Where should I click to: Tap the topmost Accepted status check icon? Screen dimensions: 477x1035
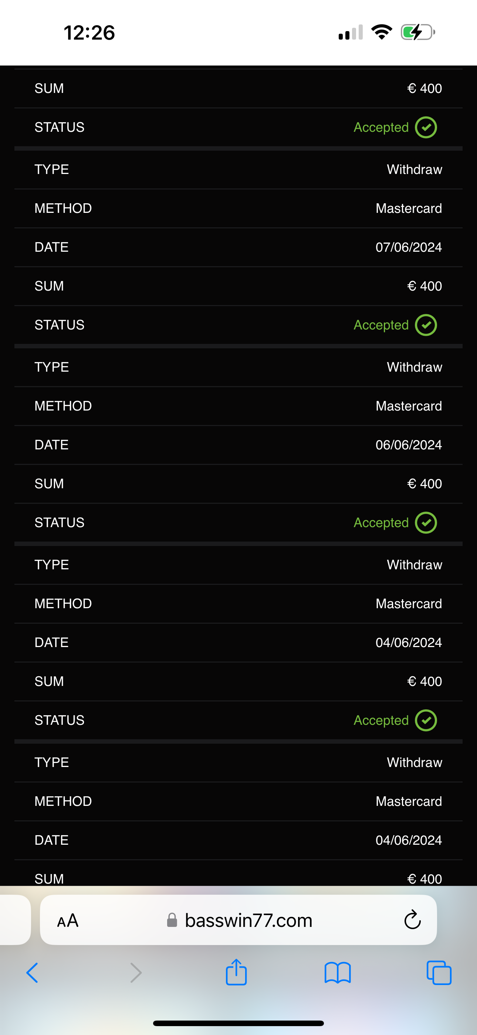(x=426, y=127)
